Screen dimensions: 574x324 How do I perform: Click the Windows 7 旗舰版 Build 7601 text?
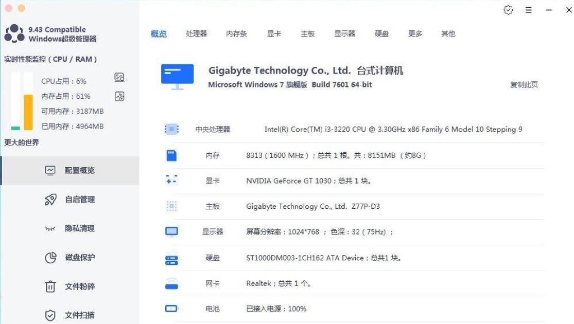pos(290,85)
